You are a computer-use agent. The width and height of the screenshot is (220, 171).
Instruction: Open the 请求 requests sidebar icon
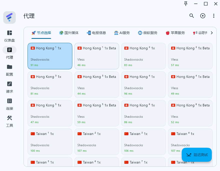(x=10, y=84)
